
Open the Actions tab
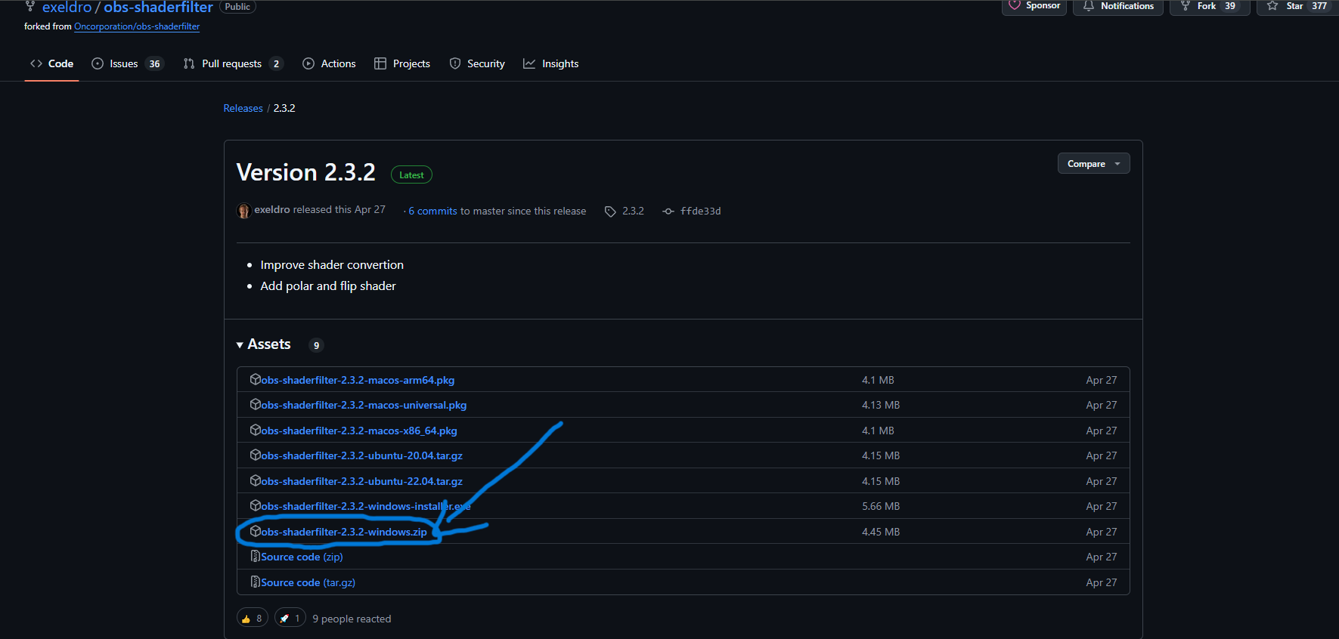(x=329, y=63)
